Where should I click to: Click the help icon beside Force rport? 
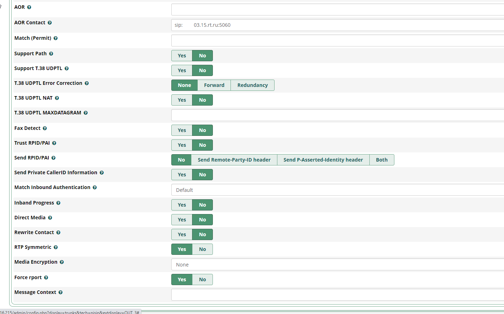point(46,278)
